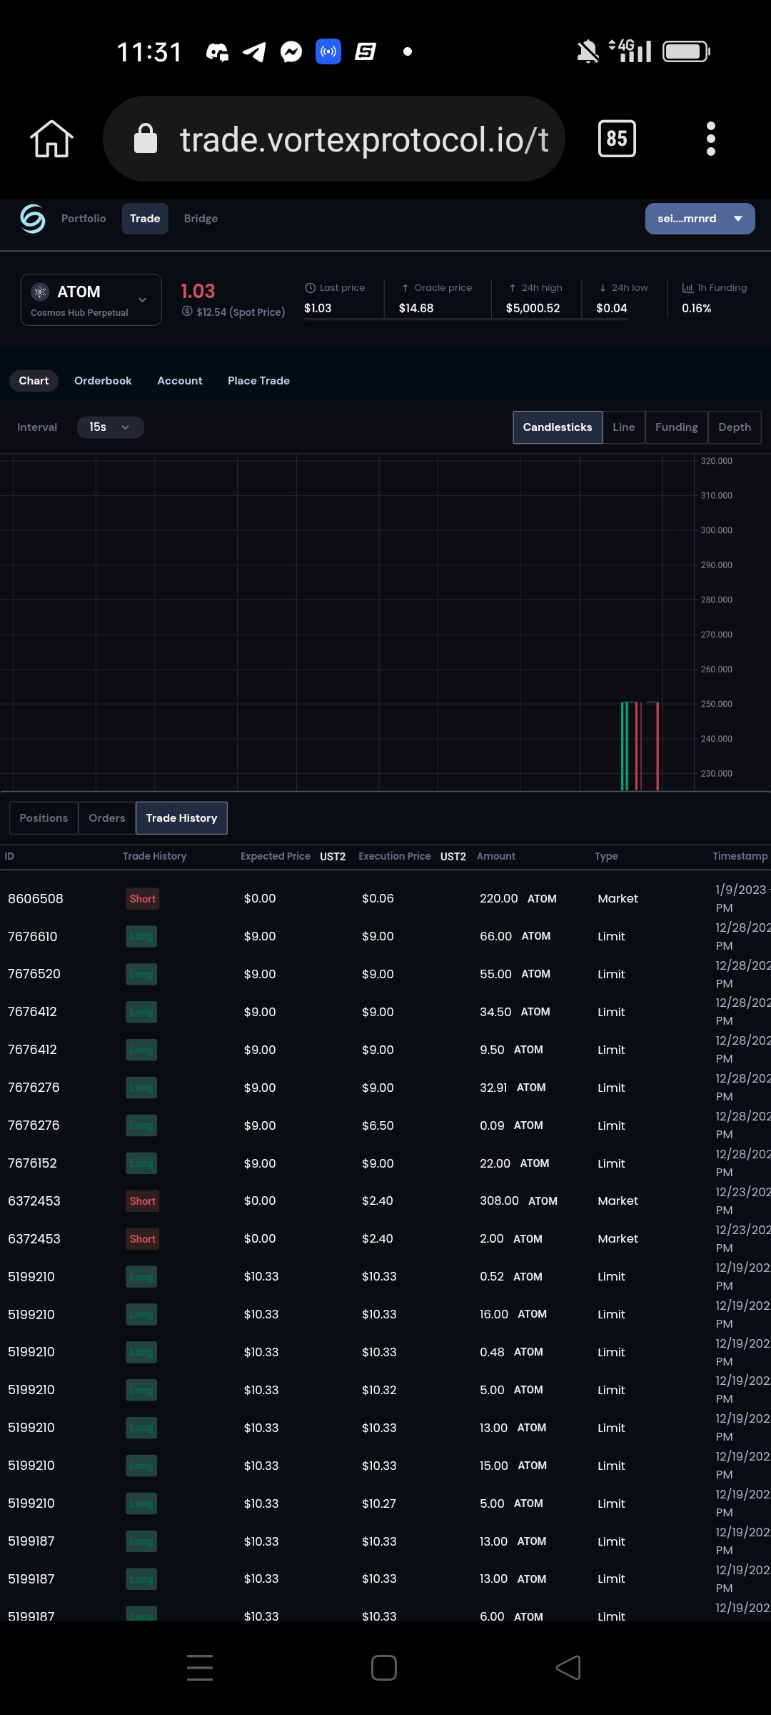Click trade ID 8606508
The height and width of the screenshot is (1715, 771).
point(35,899)
